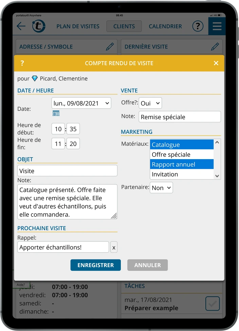Save with the Enregistrer button
Screen dimensions: 239x331
pyautogui.click(x=96, y=265)
